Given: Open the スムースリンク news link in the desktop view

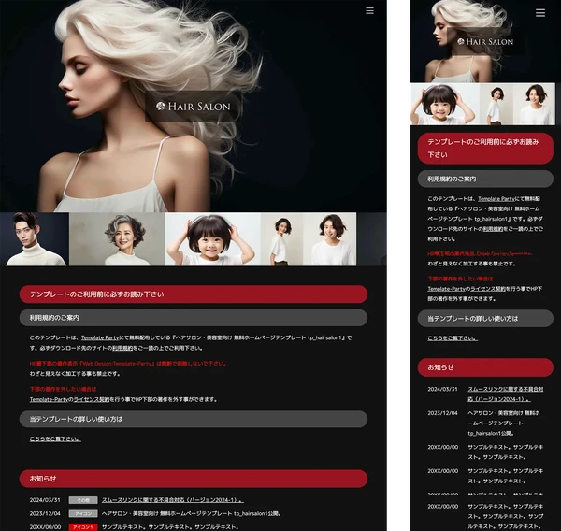Looking at the screenshot, I should pos(173,500).
